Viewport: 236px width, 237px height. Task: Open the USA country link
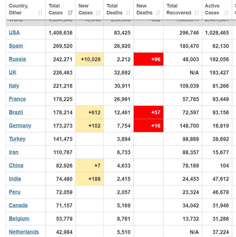[x=14, y=32]
